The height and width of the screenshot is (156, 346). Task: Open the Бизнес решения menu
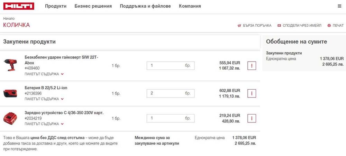93,6
